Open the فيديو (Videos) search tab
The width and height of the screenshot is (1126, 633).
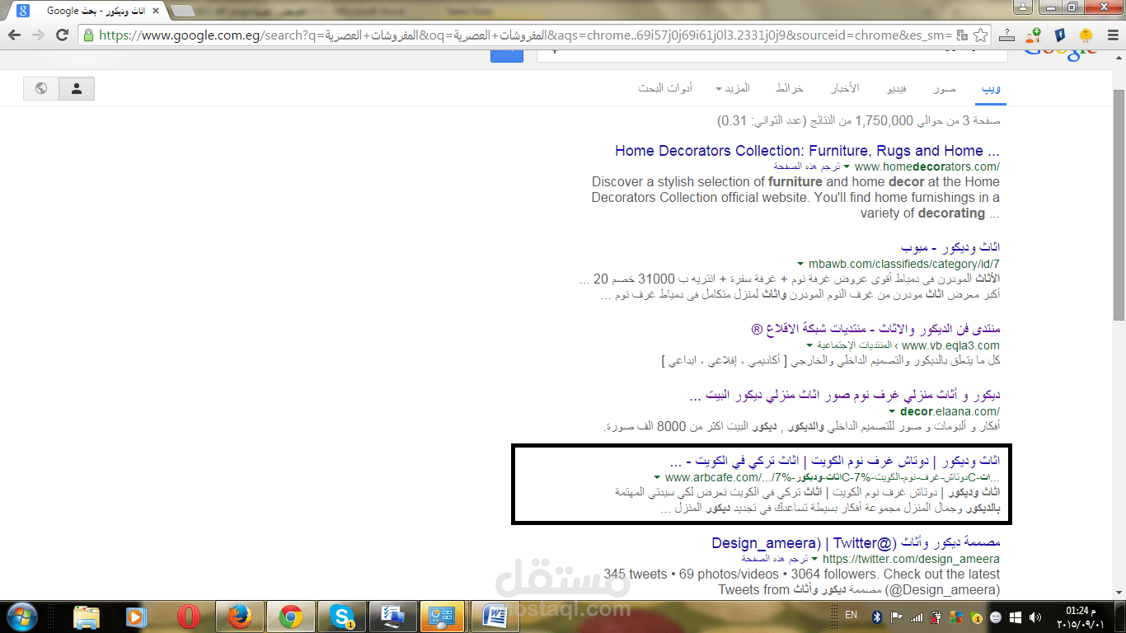(x=896, y=88)
